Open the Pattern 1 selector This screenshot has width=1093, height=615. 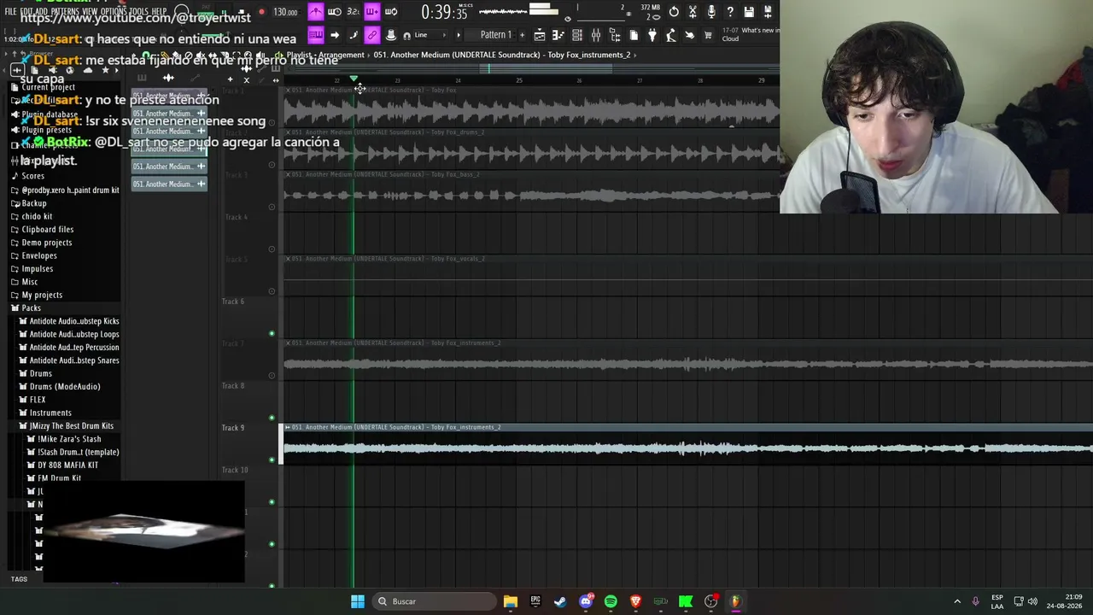[x=496, y=35]
